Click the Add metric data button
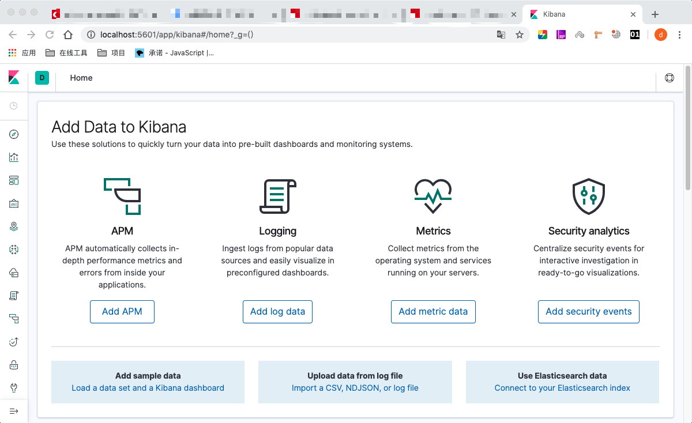Screen dimensions: 692x423 (x=433, y=312)
